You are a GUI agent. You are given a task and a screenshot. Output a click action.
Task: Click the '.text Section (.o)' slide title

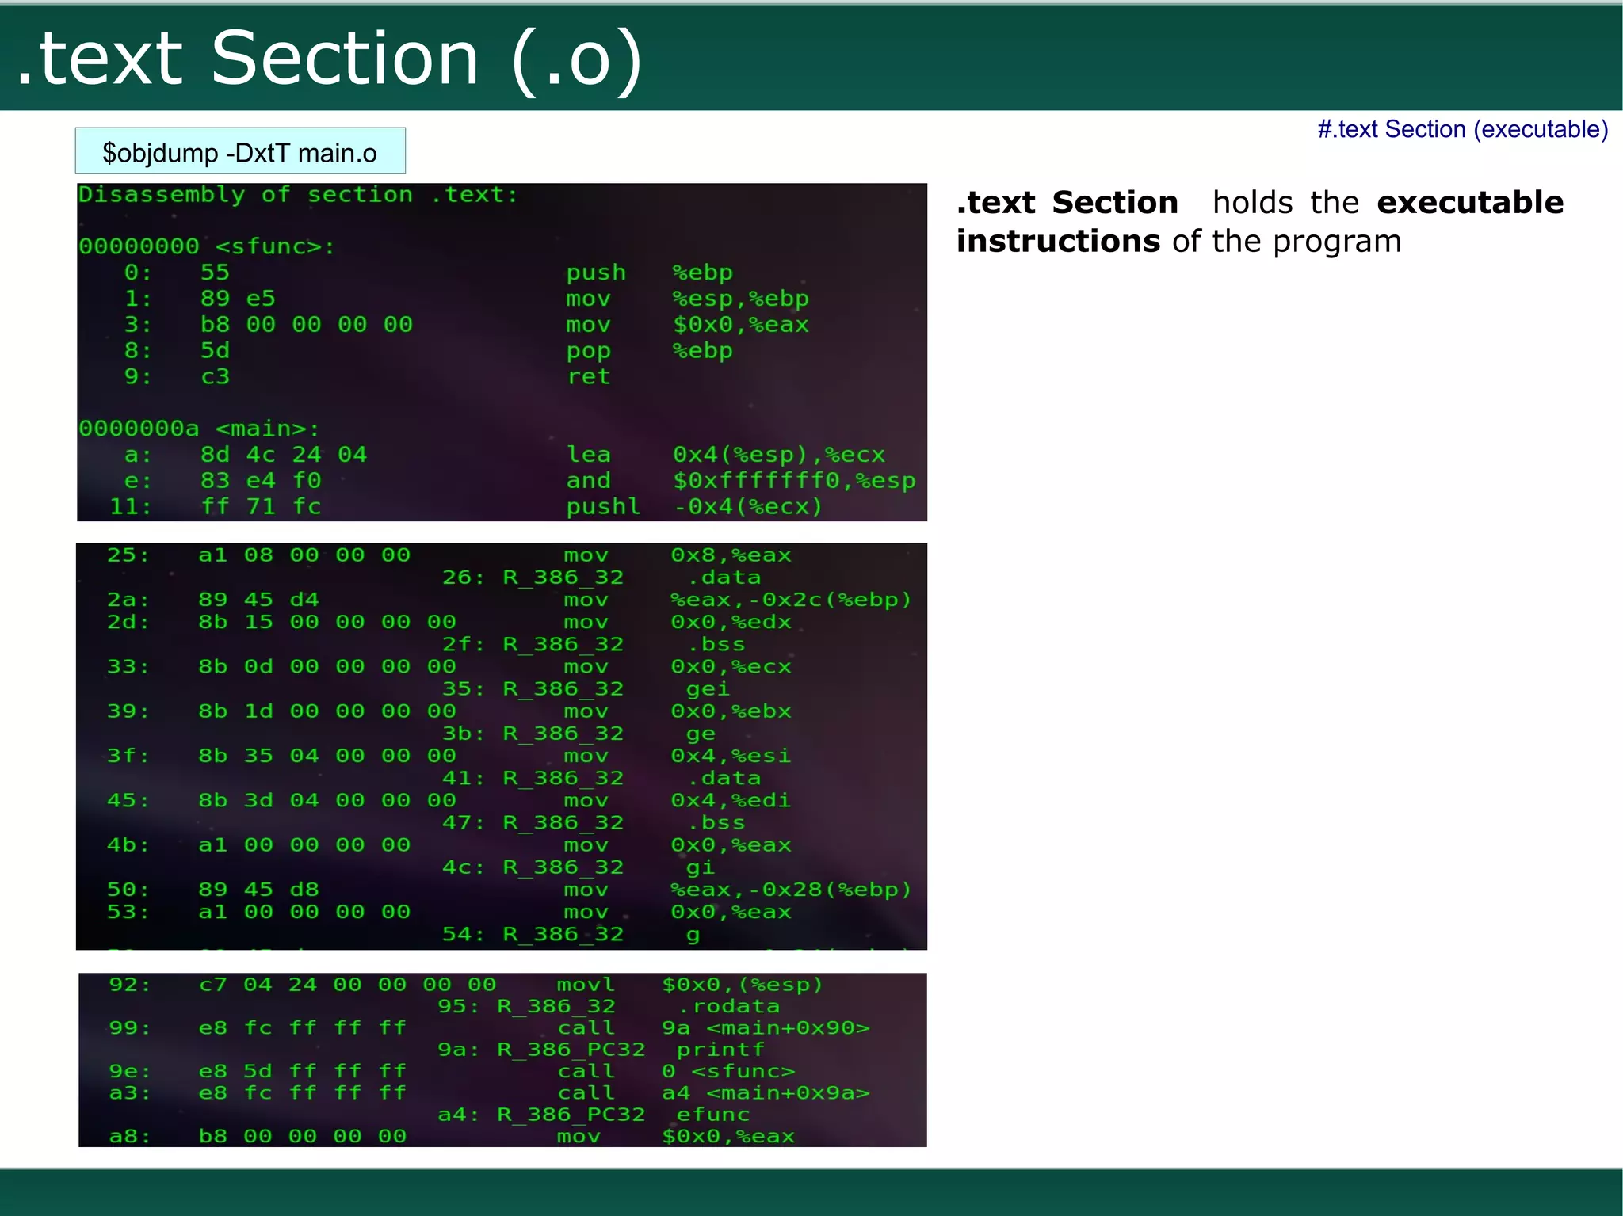tap(328, 59)
